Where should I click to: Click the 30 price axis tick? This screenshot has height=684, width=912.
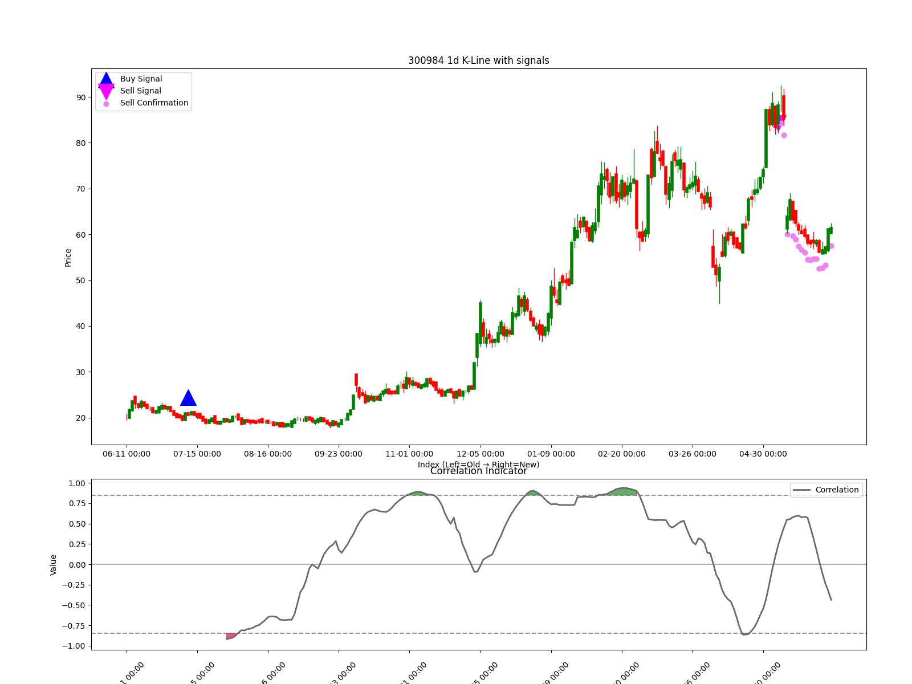click(x=80, y=372)
